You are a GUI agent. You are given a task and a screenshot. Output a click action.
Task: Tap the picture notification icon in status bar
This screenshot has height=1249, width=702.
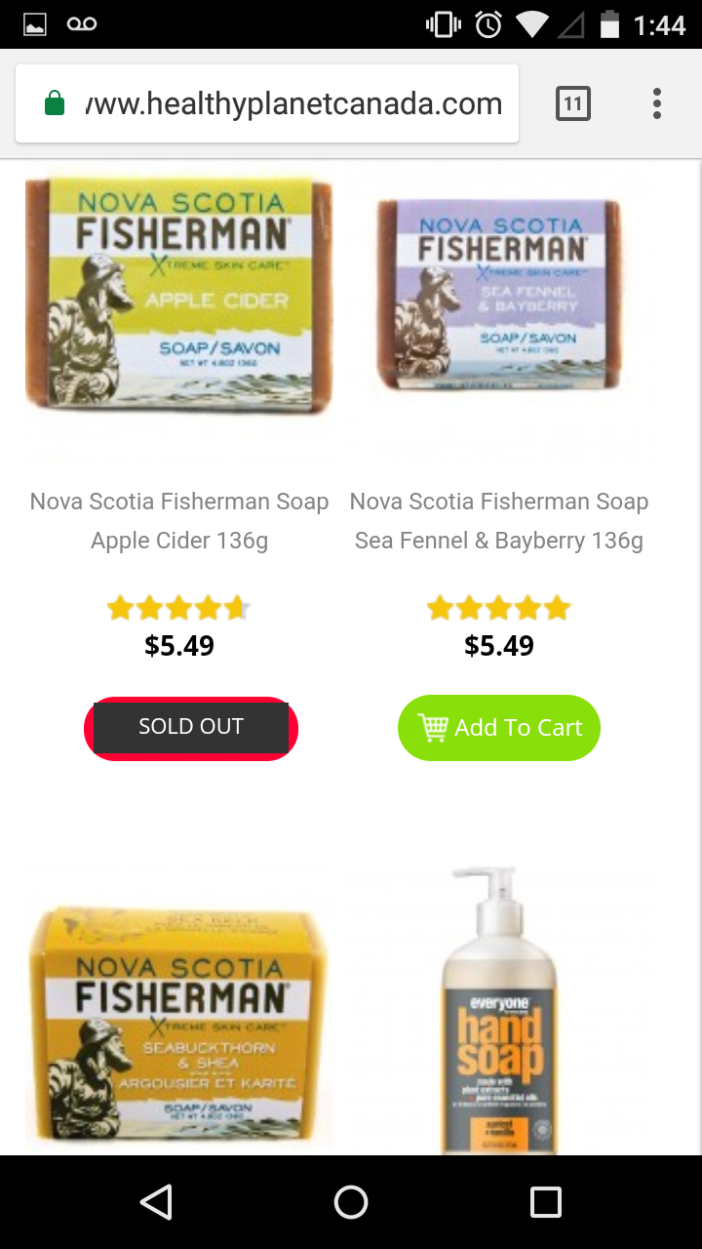(35, 24)
